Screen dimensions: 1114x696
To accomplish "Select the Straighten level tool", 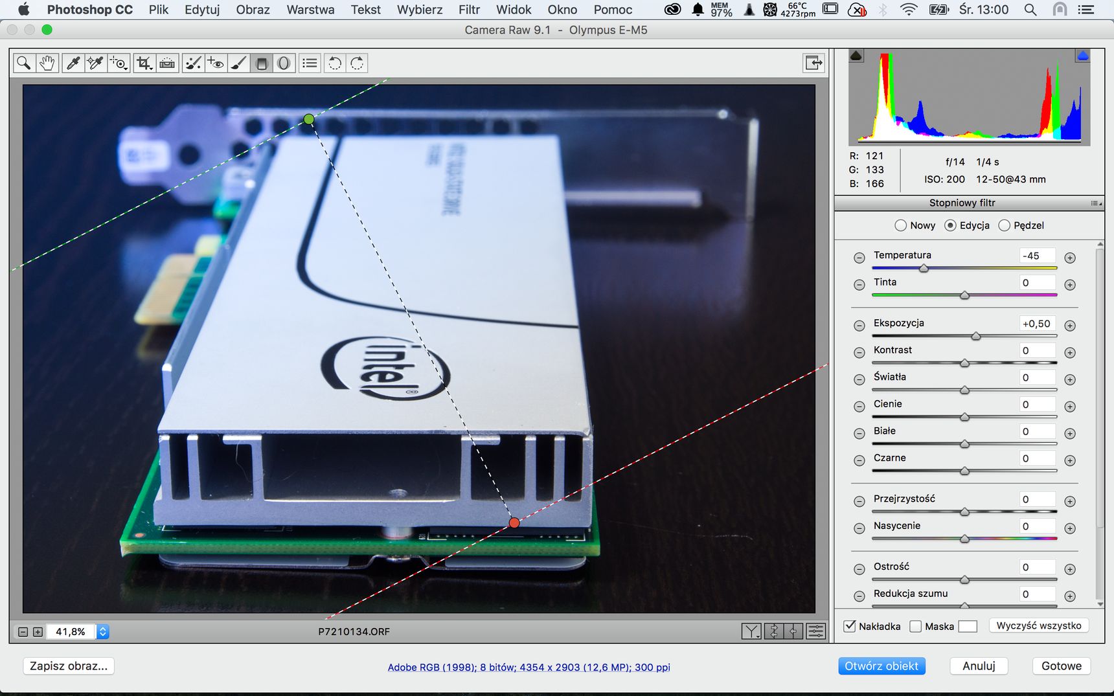I will pos(167,63).
